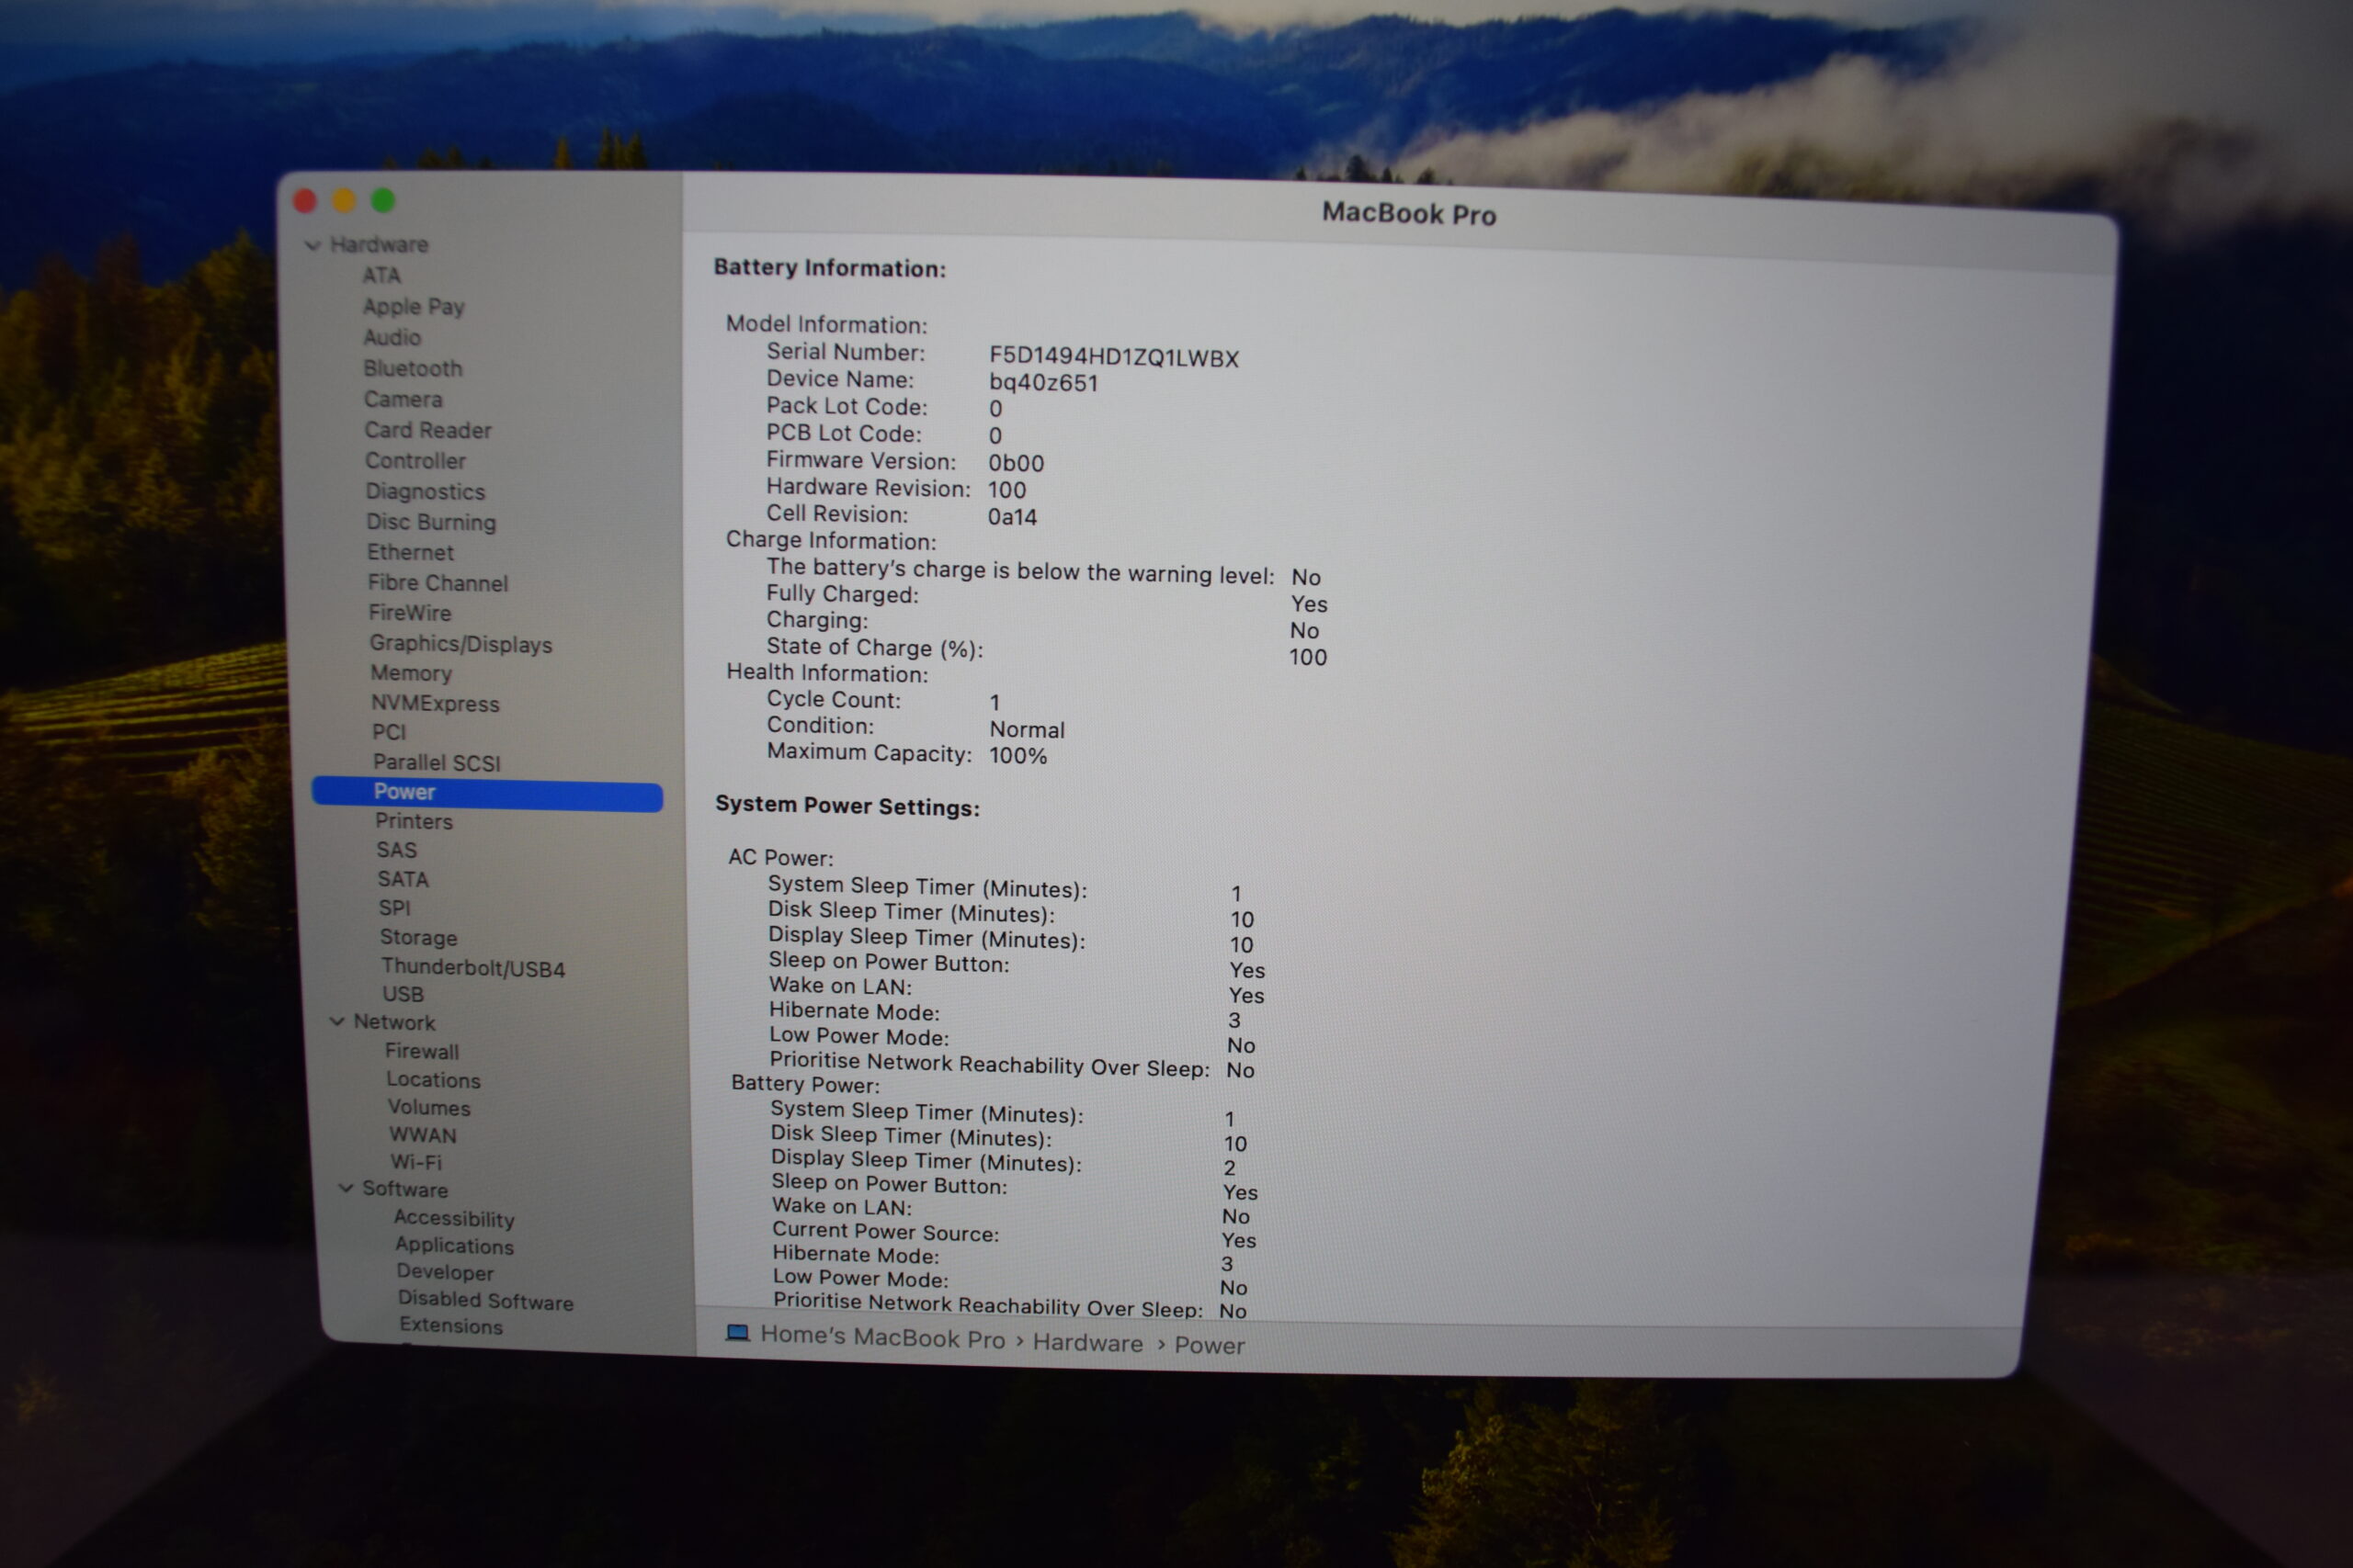Select Developer under Software
The width and height of the screenshot is (2353, 1568).
pyautogui.click(x=445, y=1272)
